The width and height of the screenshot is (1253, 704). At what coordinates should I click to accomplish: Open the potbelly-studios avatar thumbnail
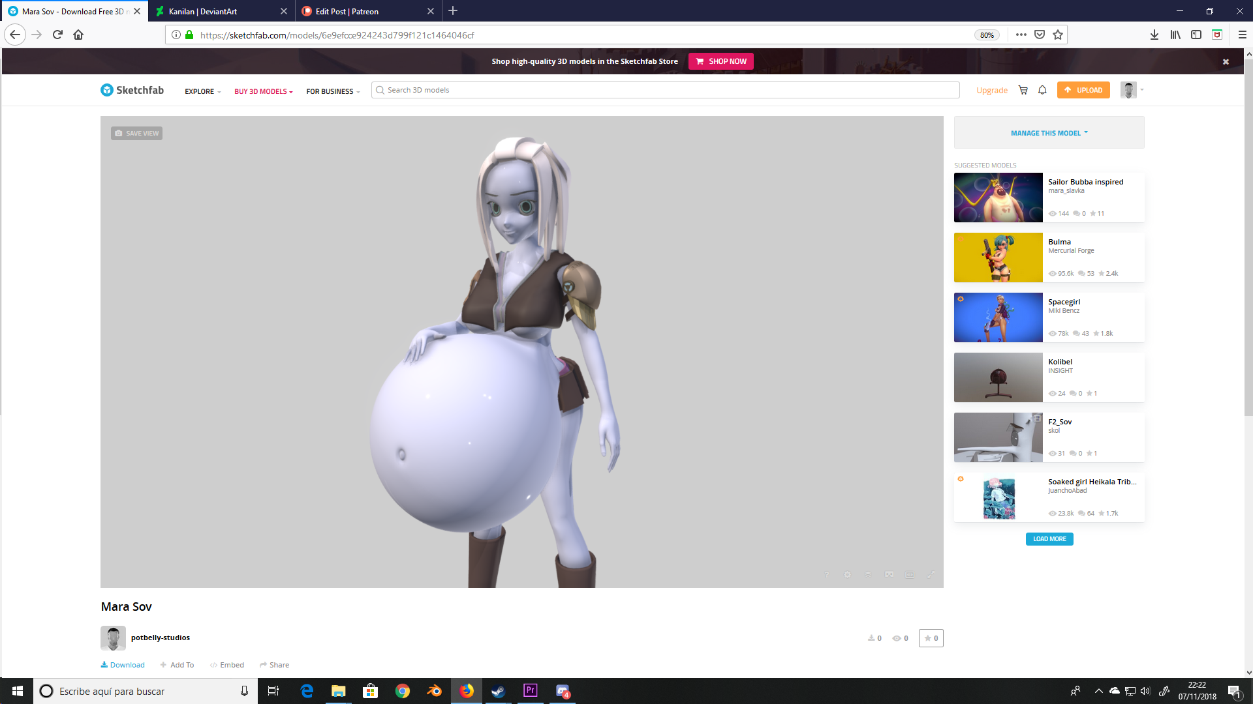pyautogui.click(x=113, y=638)
